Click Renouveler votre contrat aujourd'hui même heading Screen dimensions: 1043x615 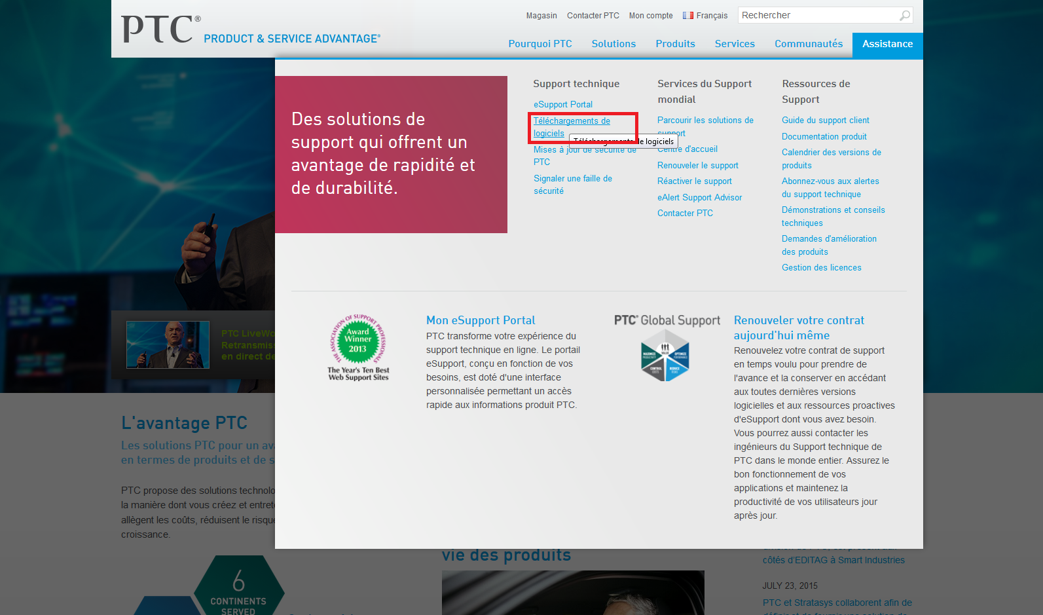click(799, 327)
